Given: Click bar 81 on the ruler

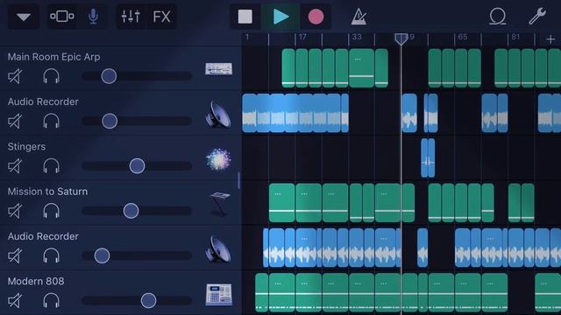Looking at the screenshot, I should pyautogui.click(x=515, y=37).
